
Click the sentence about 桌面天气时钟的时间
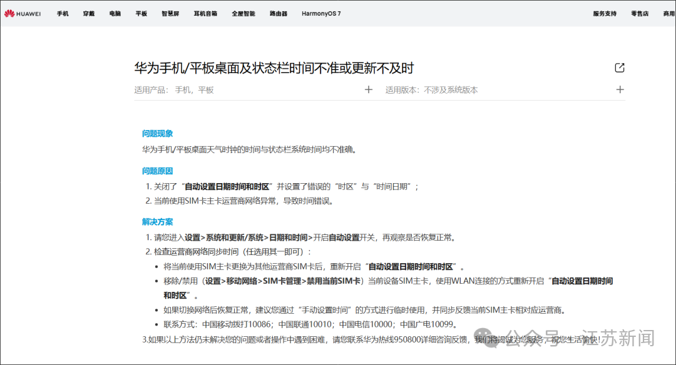coord(250,149)
